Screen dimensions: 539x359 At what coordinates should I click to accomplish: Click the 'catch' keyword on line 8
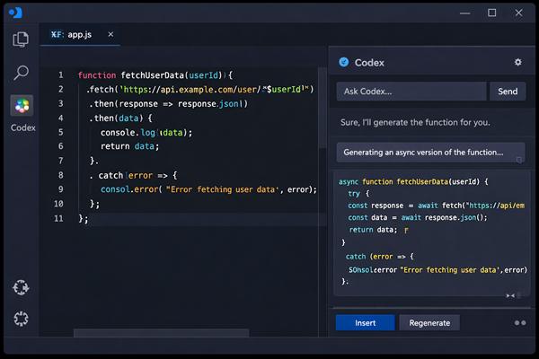coord(110,176)
